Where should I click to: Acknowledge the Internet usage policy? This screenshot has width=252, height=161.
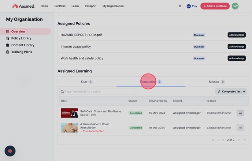coord(237,47)
